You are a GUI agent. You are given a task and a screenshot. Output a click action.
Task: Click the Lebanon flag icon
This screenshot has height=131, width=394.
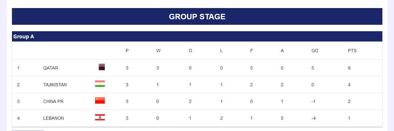click(100, 117)
